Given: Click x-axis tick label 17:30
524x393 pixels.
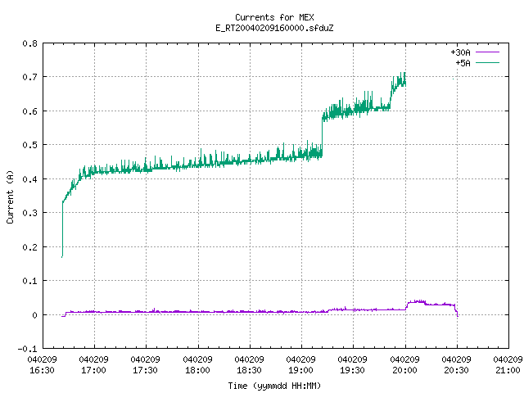Looking at the screenshot, I should pyautogui.click(x=146, y=370).
